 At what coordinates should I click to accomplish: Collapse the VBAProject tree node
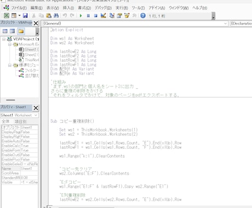[x=3, y=39]
